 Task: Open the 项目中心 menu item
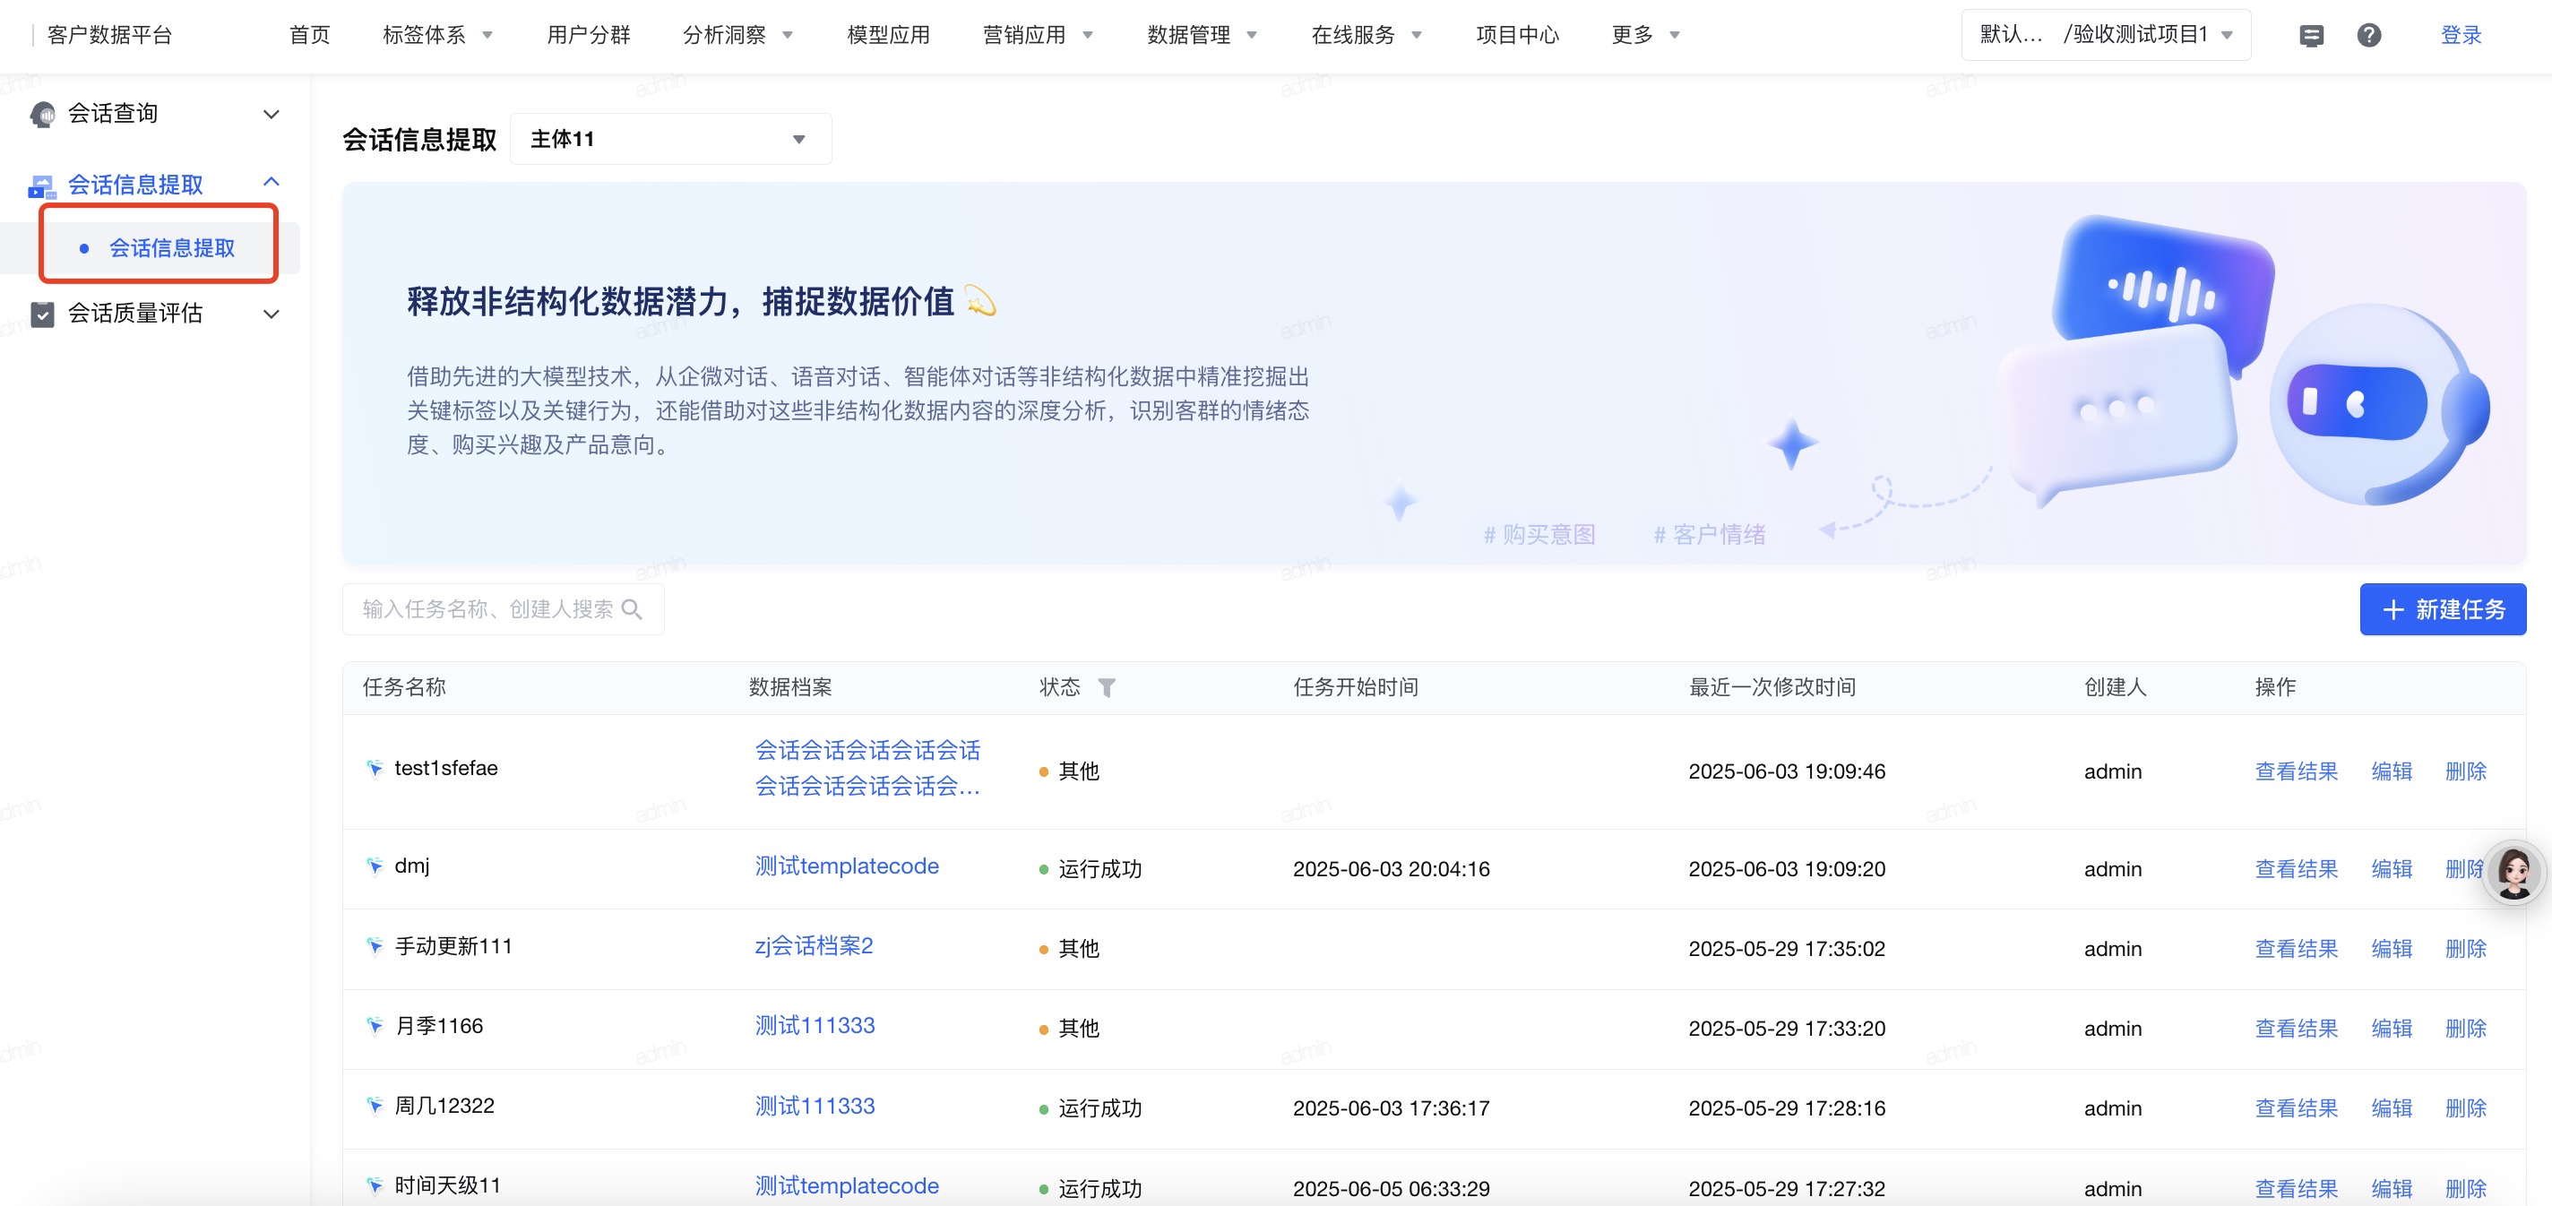(x=1518, y=36)
